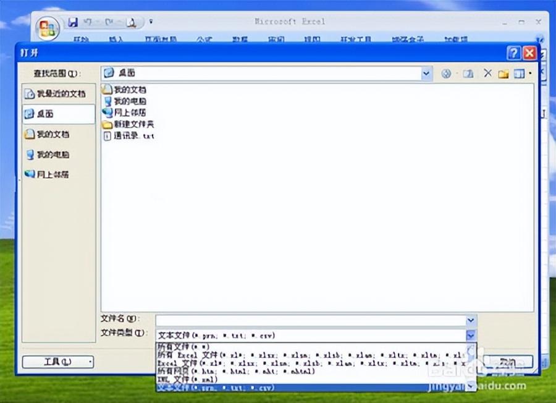Click the Back navigation icon in dialog toolbar
Viewport: 556px width, 403px height.
tap(446, 74)
